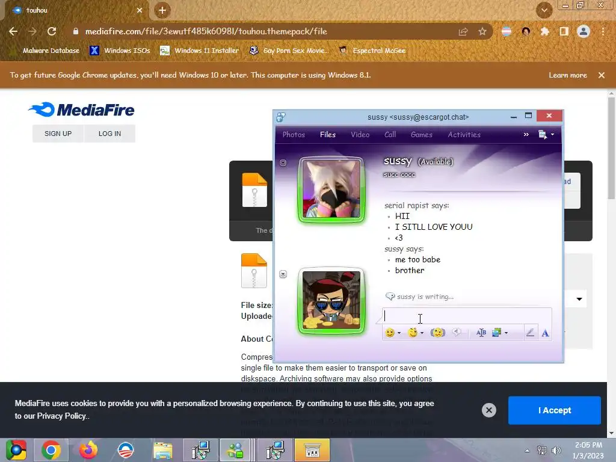Open a new Chrome tab
This screenshot has height=462, width=616.
coord(162,10)
